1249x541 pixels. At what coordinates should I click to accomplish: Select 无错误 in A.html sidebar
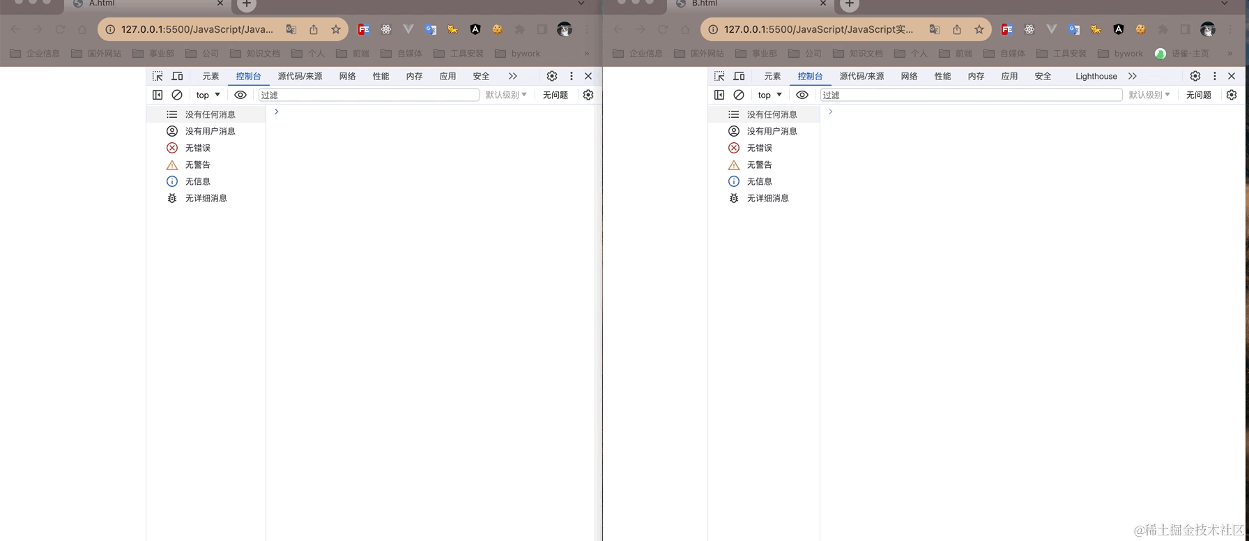pos(206,148)
